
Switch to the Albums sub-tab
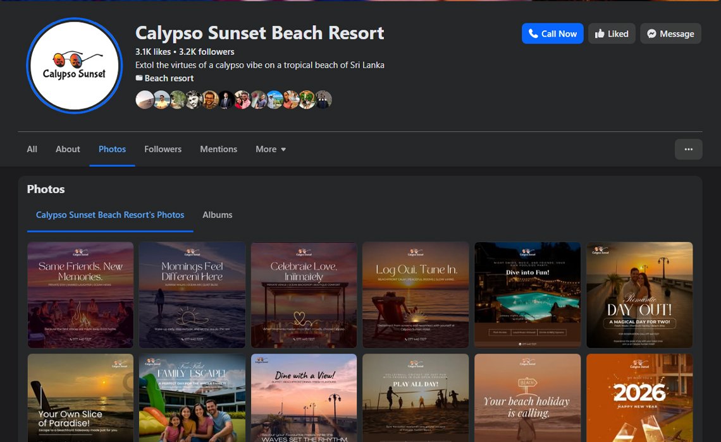click(218, 215)
